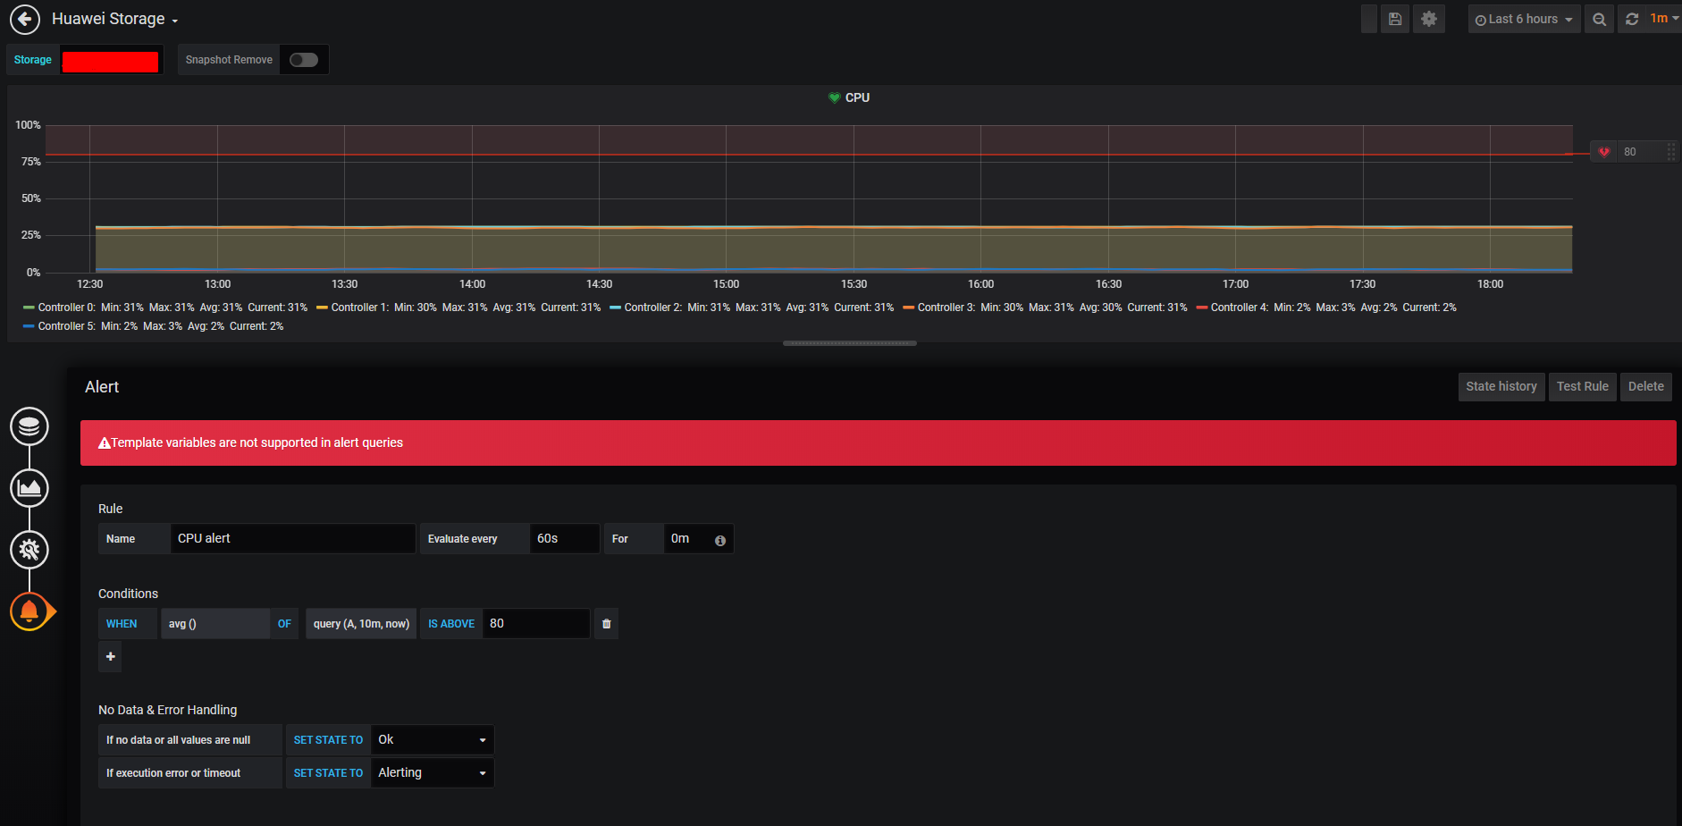Open the no data state dropdown showing Ok
1682x826 pixels.
click(433, 739)
